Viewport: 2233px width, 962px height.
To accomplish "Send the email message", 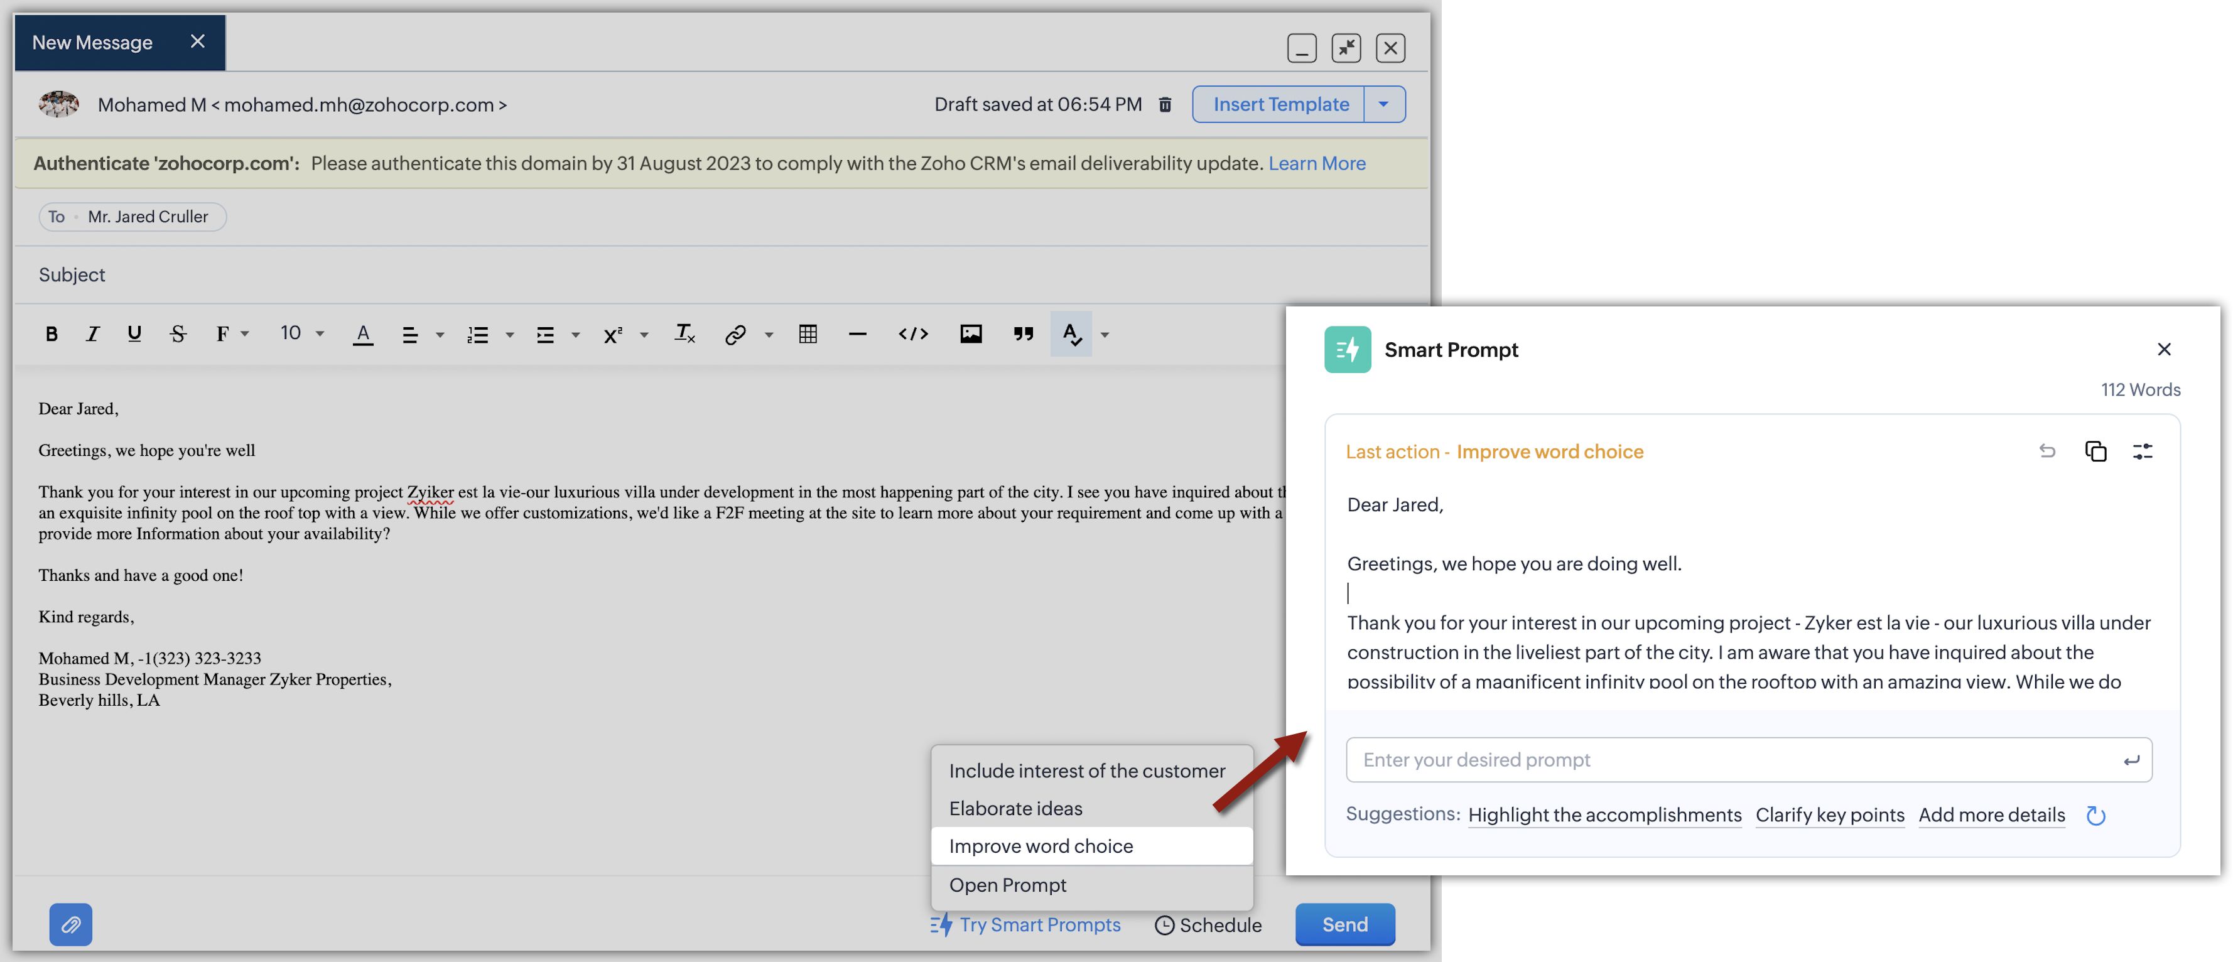I will [x=1344, y=924].
